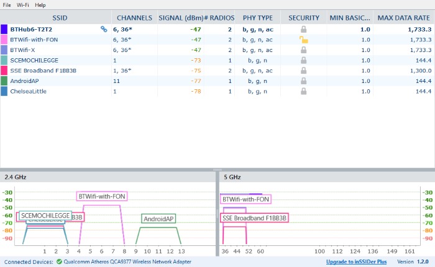Click the green color swatch next to AndroidAP
This screenshot has width=435, height=267.
click(4, 81)
